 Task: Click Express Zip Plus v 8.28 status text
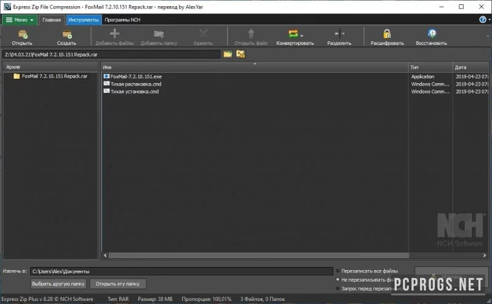pos(47,299)
